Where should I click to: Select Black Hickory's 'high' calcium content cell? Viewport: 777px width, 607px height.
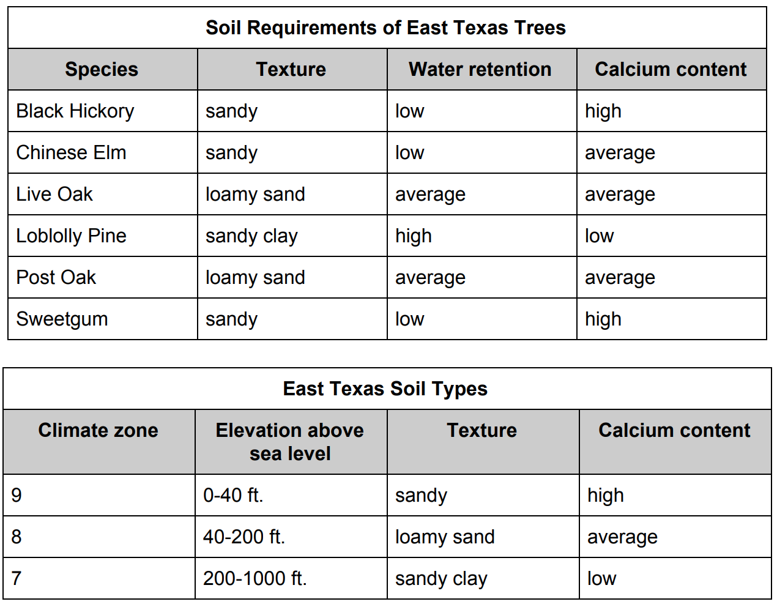603,111
